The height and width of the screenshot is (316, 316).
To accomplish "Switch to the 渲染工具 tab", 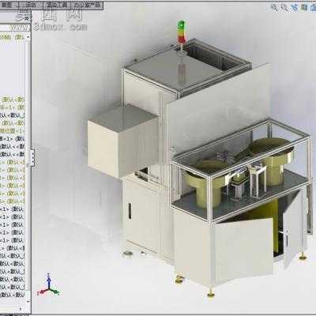I will tap(57, 6).
